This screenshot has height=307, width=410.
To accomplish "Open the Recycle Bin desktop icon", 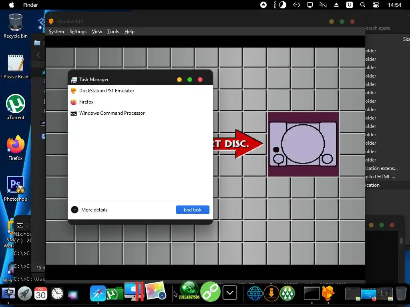I will point(16,26).
